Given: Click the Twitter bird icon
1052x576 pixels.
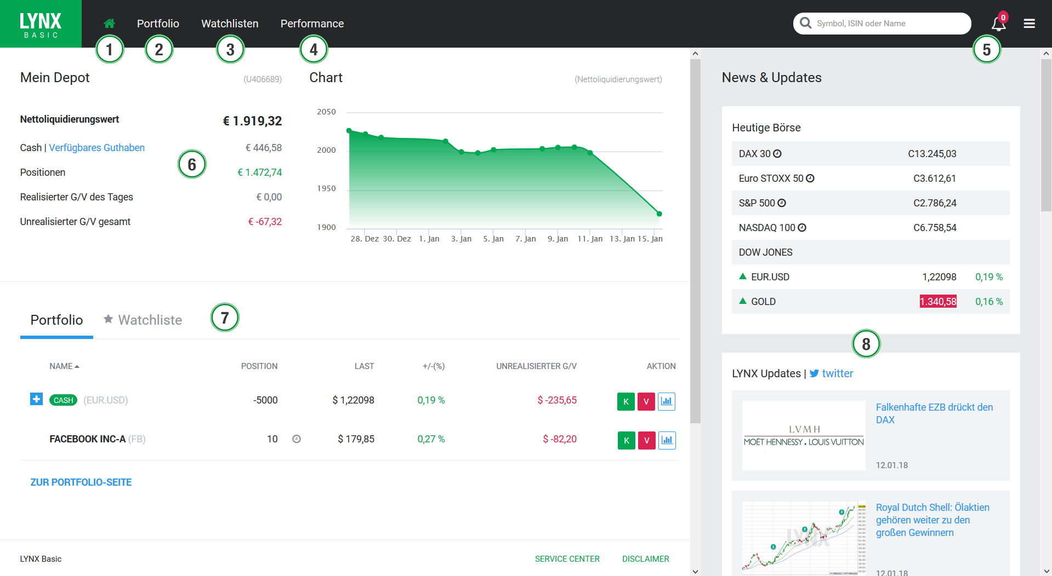Looking at the screenshot, I should pyautogui.click(x=814, y=373).
